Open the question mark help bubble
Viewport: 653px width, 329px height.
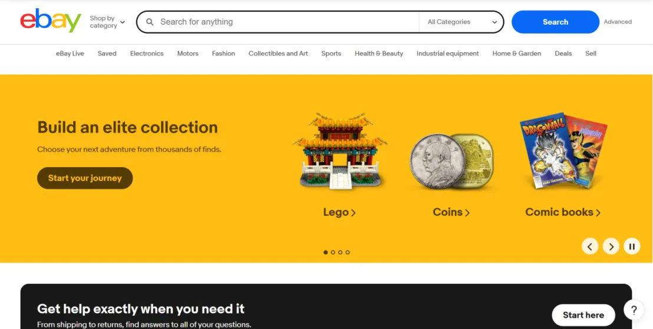(x=634, y=310)
